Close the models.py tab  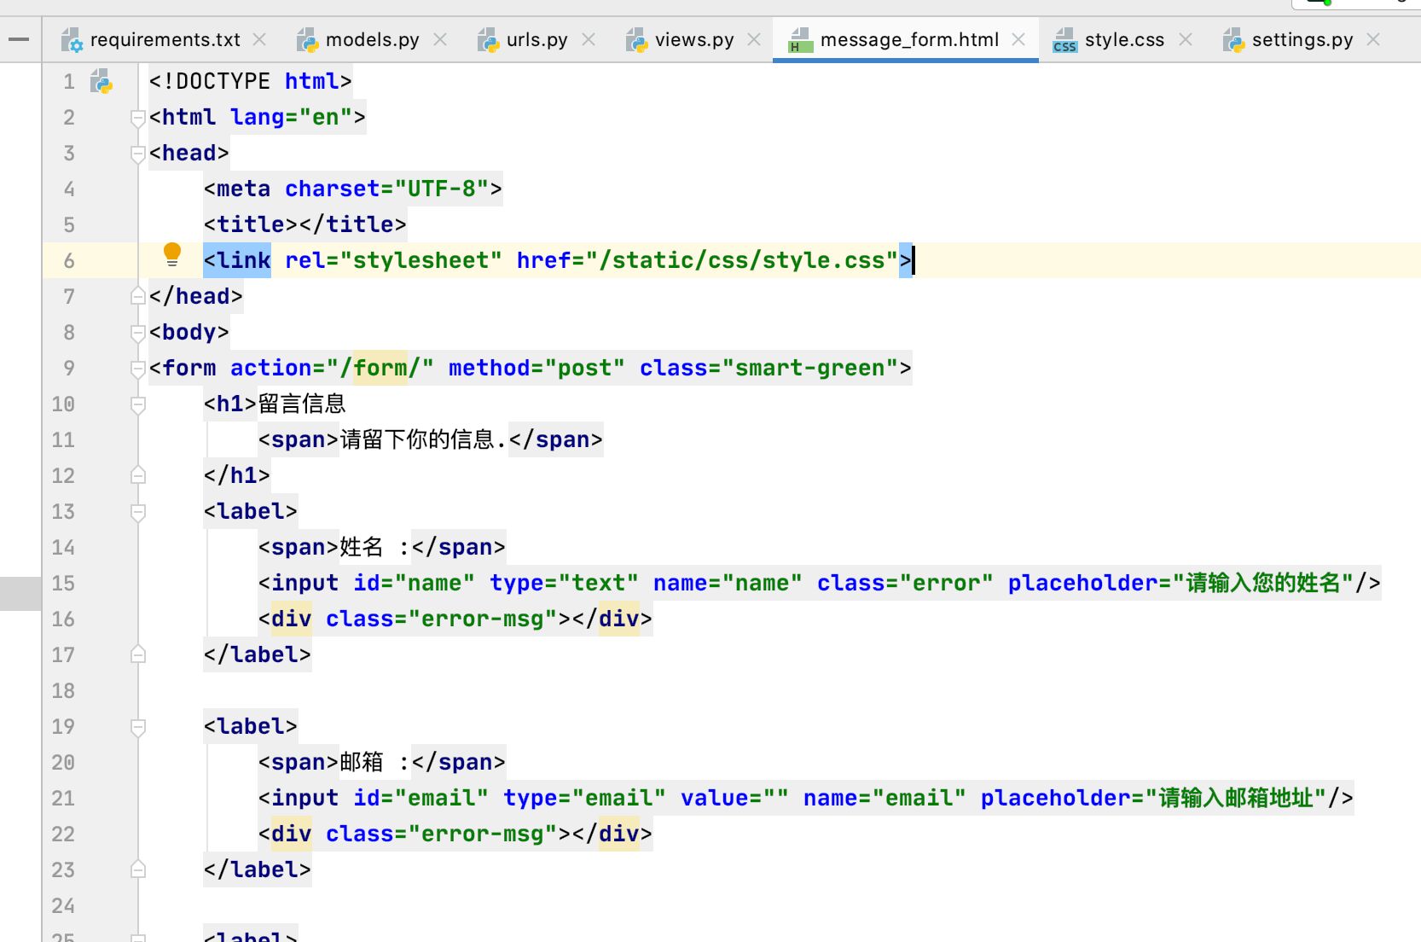pos(440,39)
